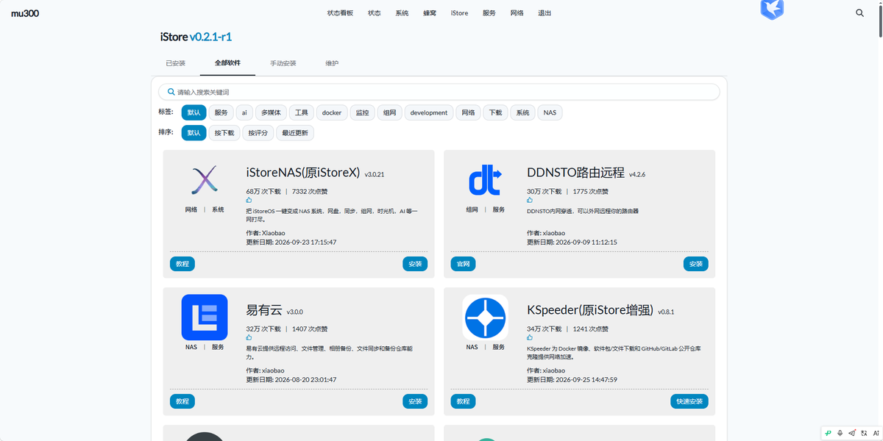Like DDNSTO with its thumbs-up icon
This screenshot has width=883, height=441.
tap(530, 200)
